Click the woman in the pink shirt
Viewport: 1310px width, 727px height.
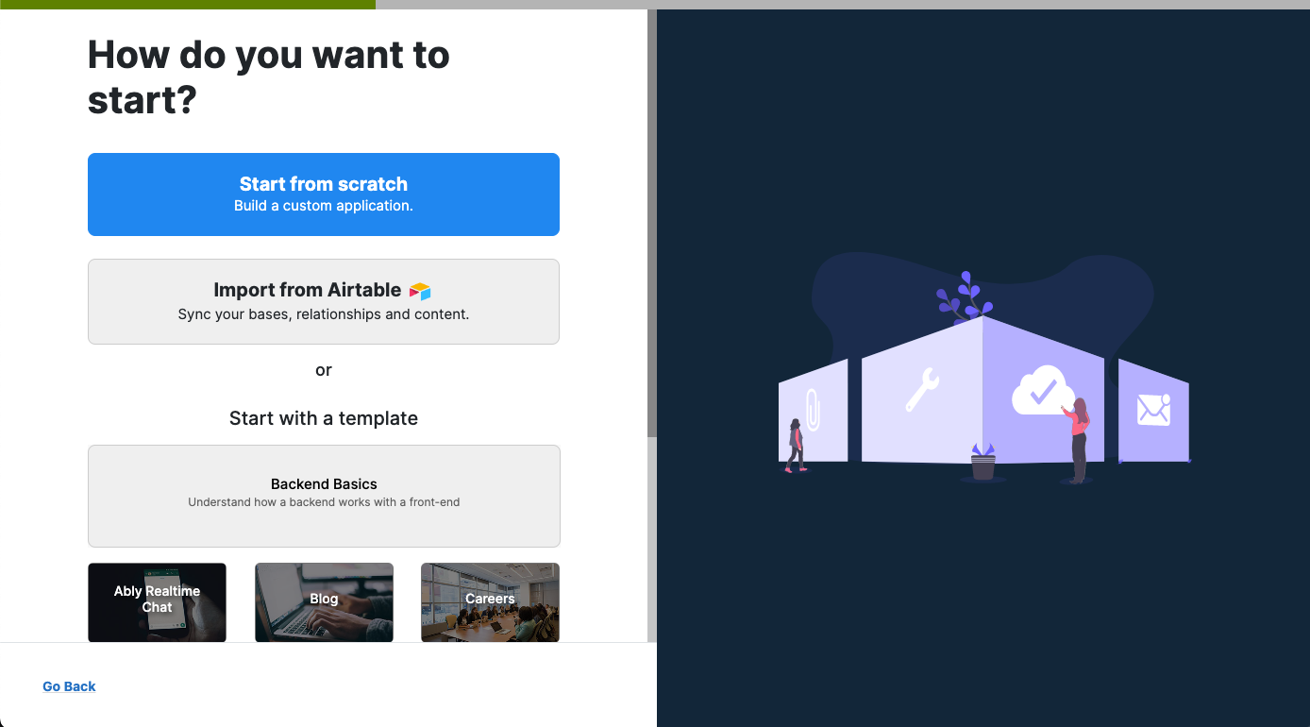tap(1079, 440)
